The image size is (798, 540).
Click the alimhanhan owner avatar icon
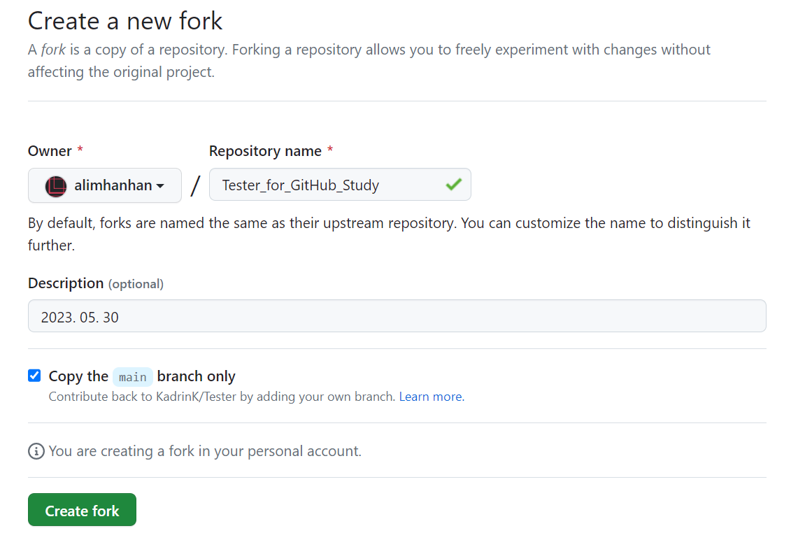tap(56, 186)
